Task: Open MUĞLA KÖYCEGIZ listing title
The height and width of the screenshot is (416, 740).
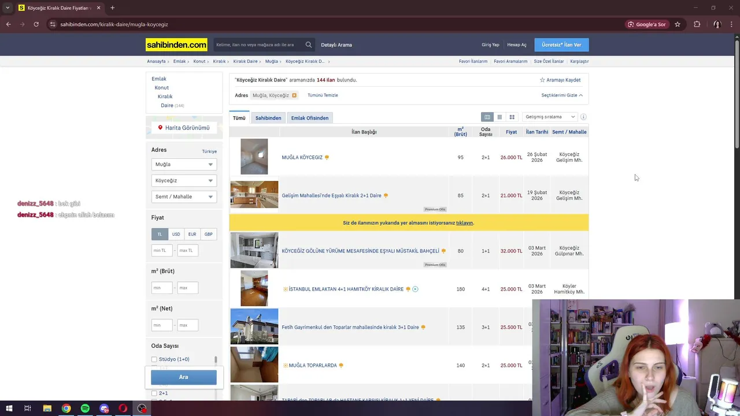Action: click(302, 157)
